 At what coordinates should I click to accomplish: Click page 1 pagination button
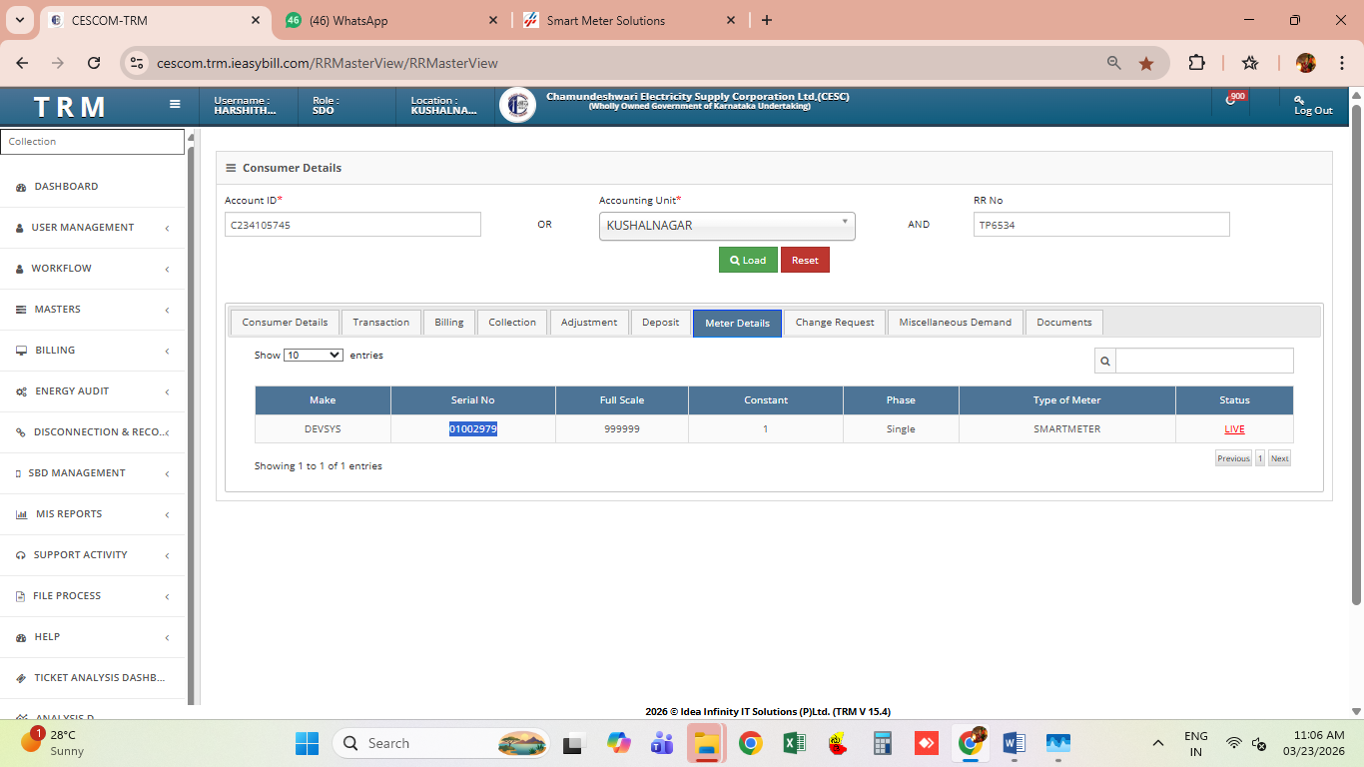[x=1260, y=458]
